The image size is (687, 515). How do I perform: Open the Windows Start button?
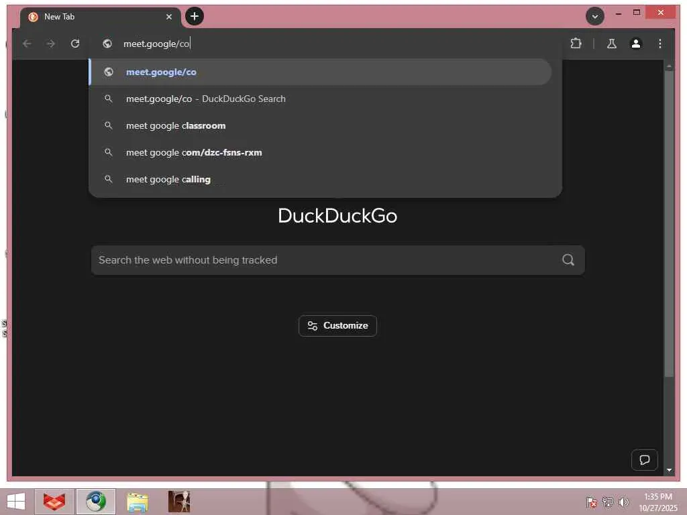coord(16,502)
